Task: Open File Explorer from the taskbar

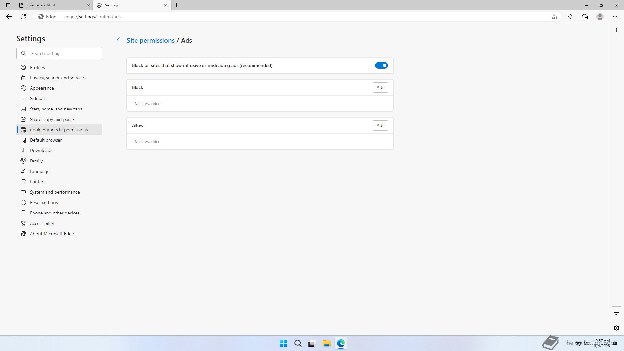Action: 326,343
